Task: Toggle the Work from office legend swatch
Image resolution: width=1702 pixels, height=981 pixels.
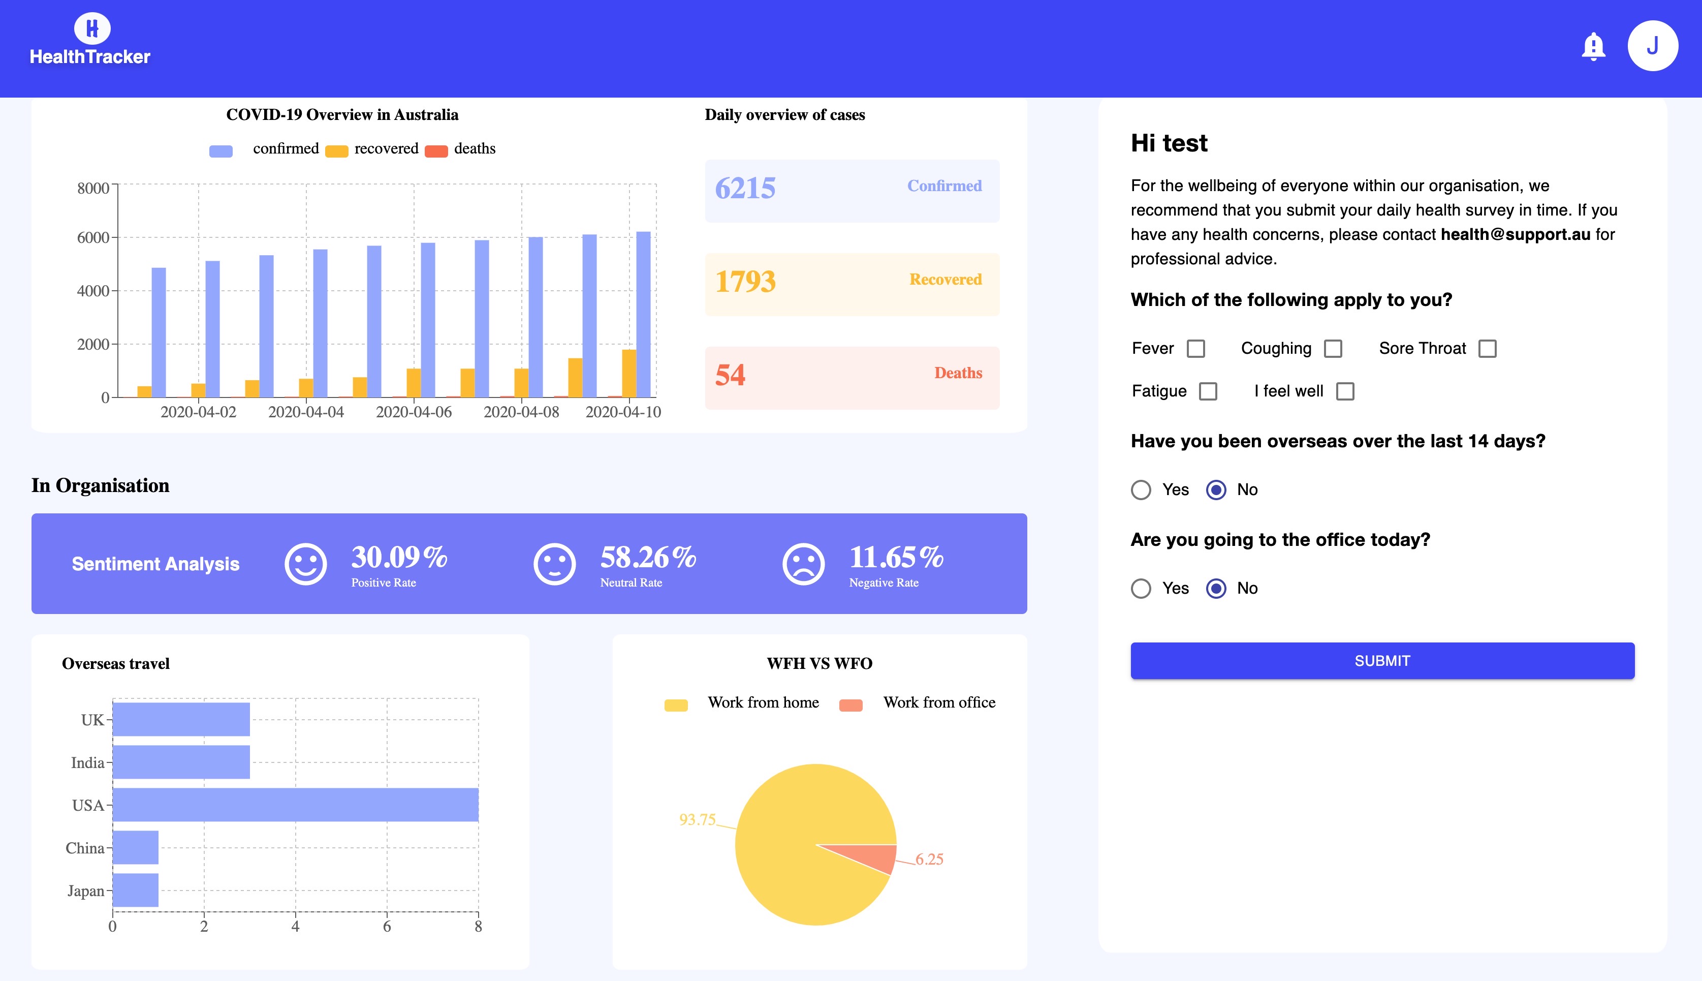Action: (x=851, y=706)
